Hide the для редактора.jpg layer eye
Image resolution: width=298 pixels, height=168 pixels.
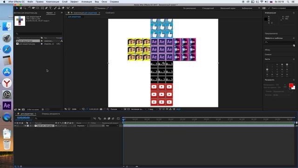15,126
